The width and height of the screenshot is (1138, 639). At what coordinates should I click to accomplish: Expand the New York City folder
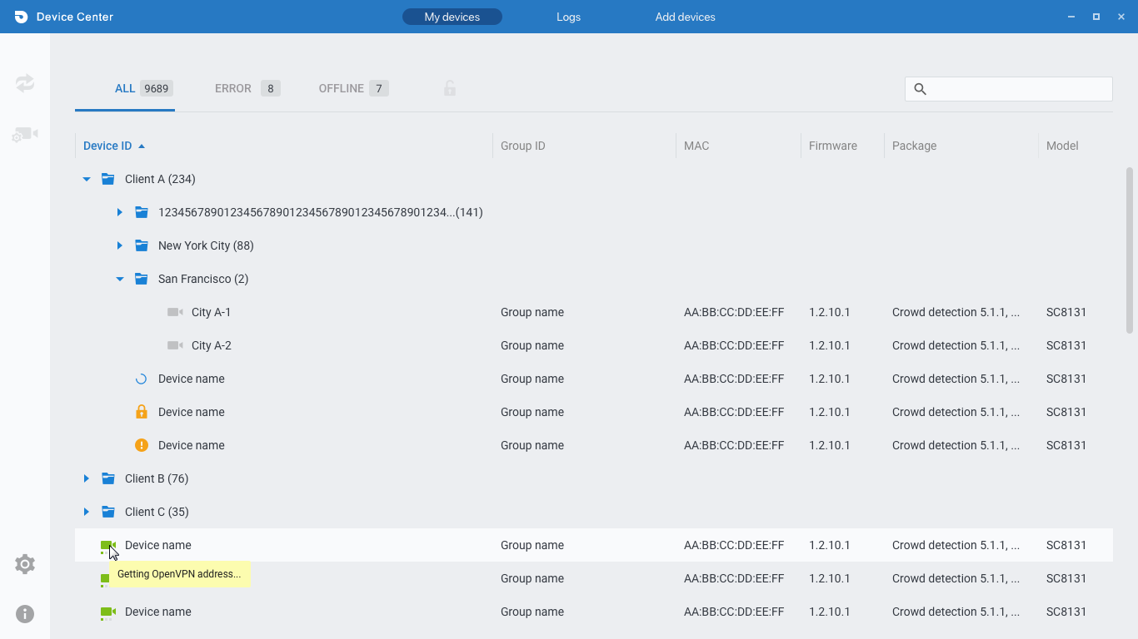pyautogui.click(x=120, y=245)
